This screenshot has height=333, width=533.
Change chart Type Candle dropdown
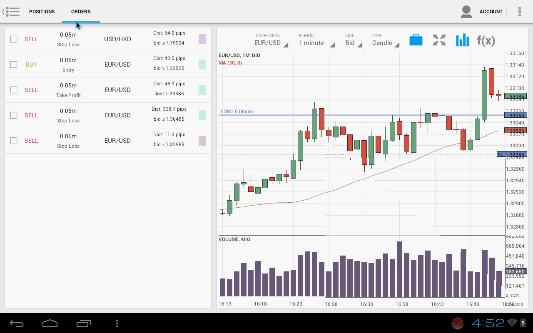coord(385,40)
